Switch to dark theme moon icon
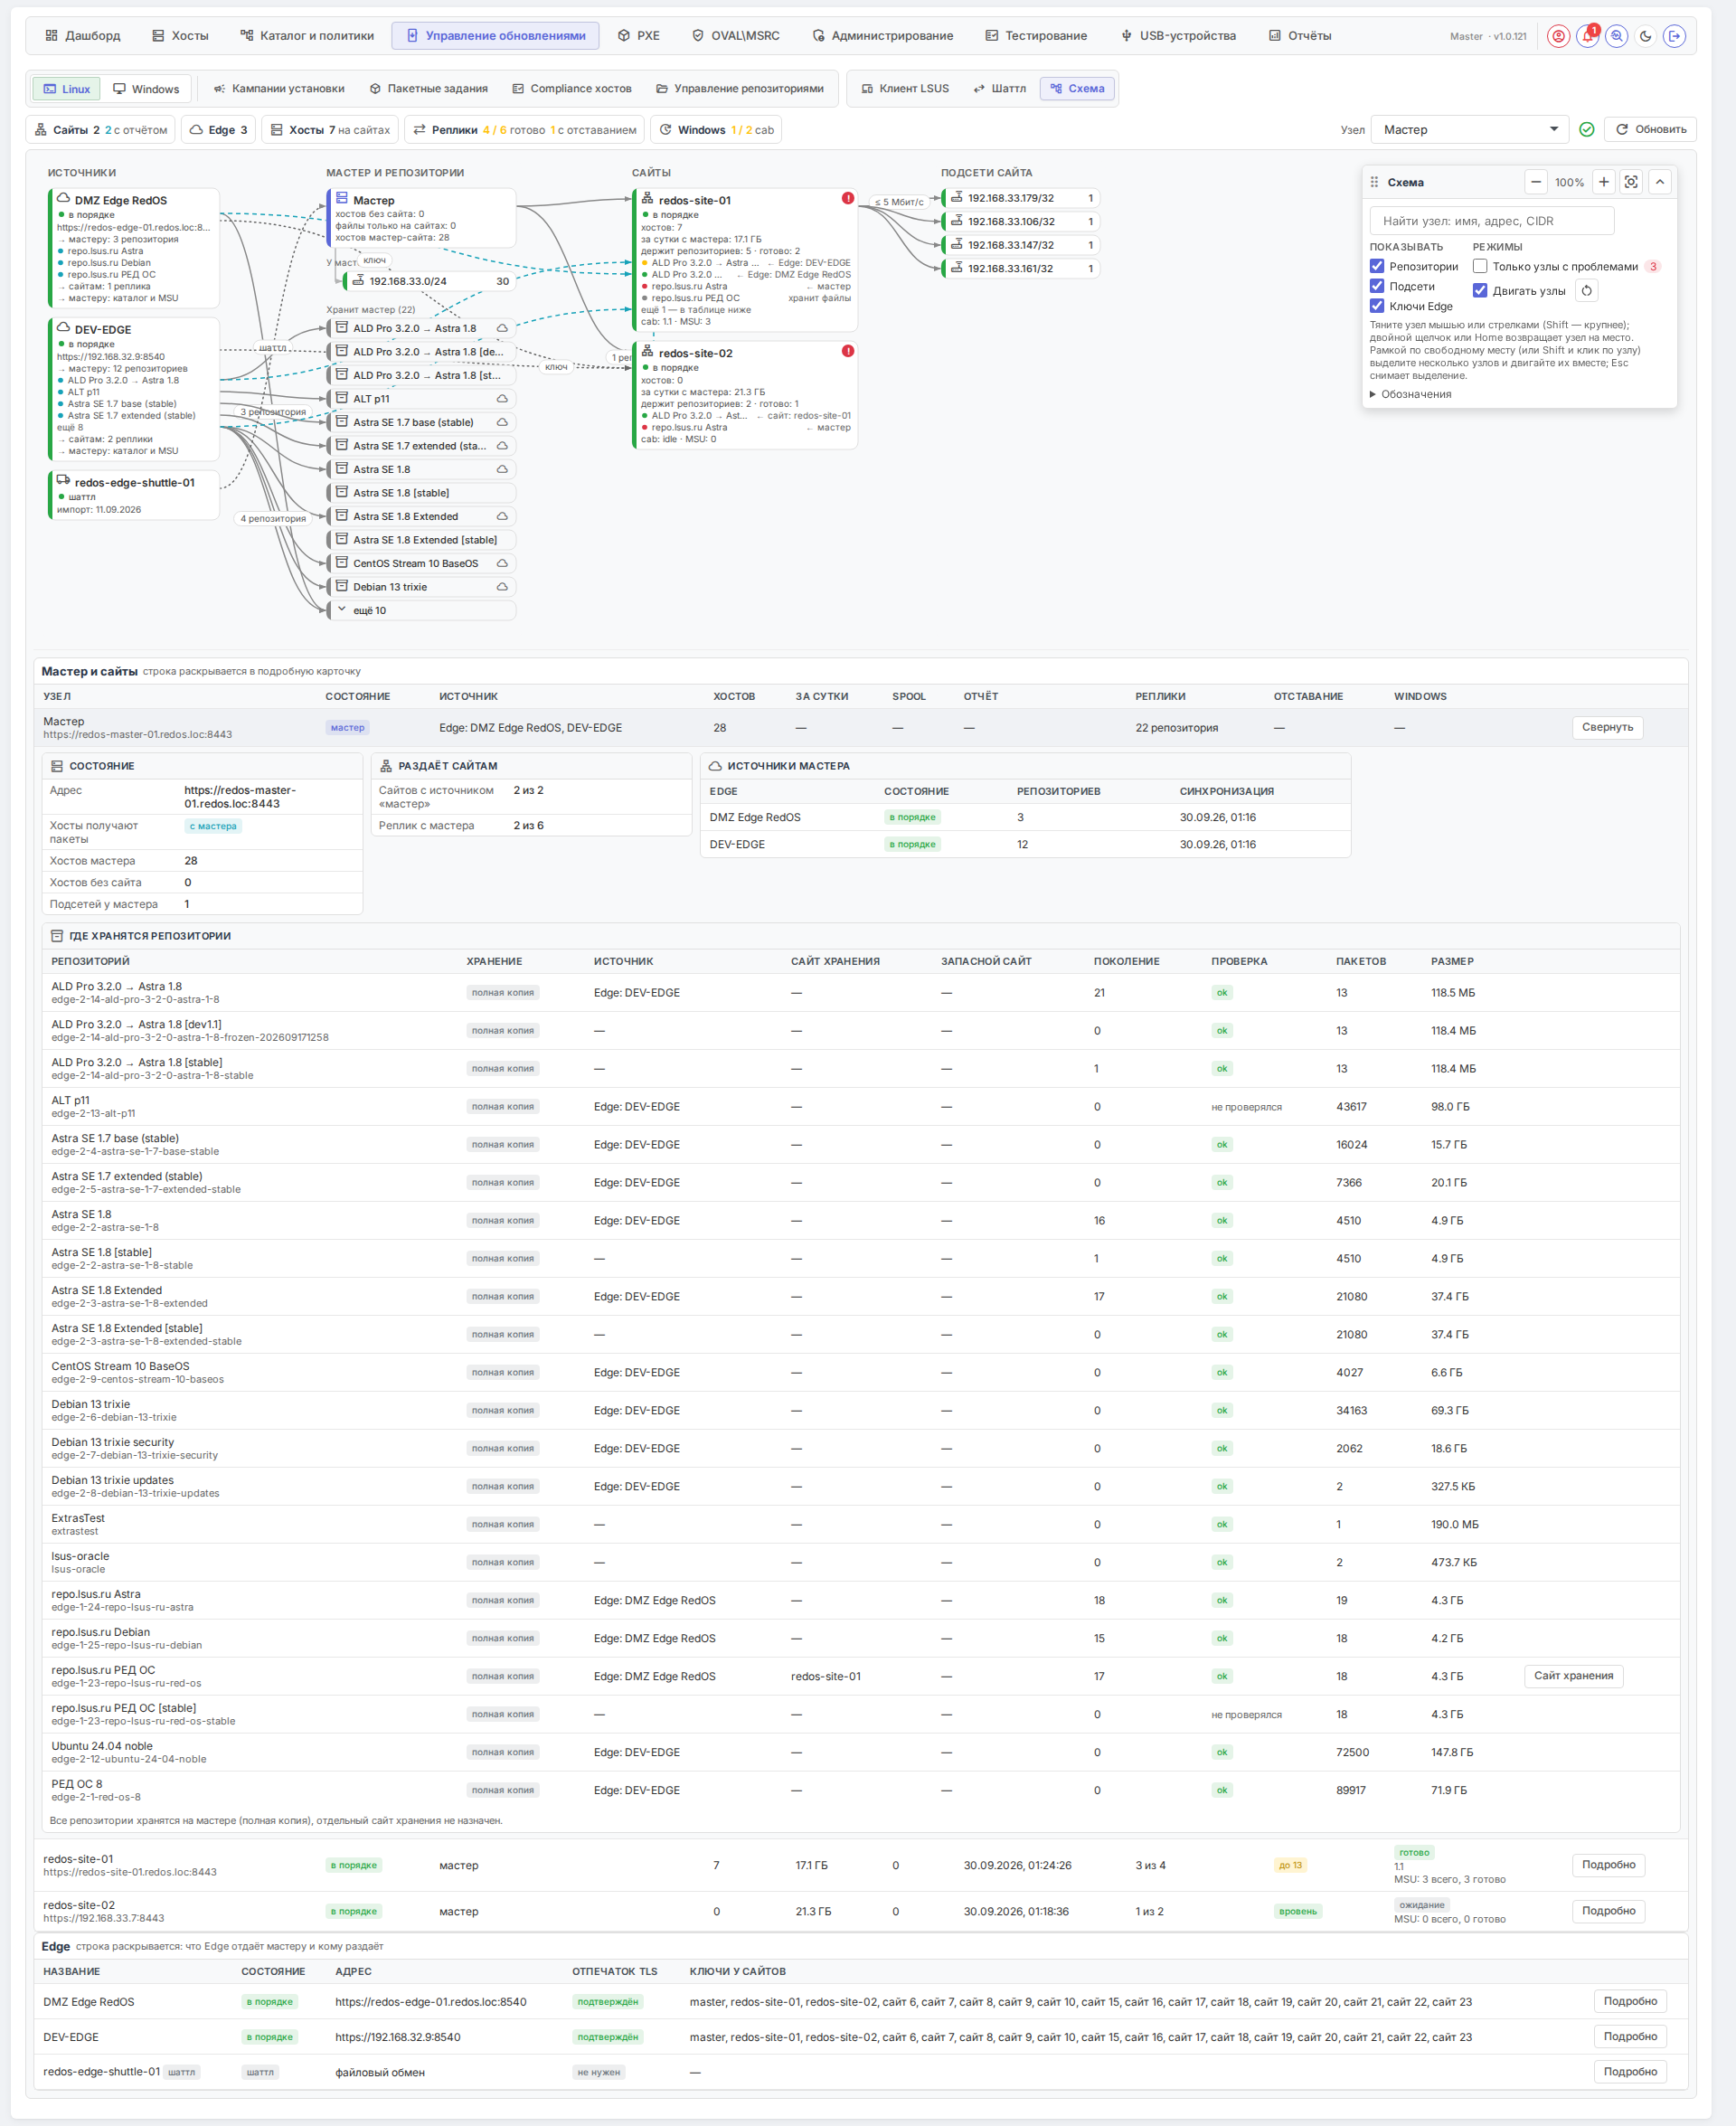This screenshot has height=2126, width=1736. pyautogui.click(x=1645, y=36)
